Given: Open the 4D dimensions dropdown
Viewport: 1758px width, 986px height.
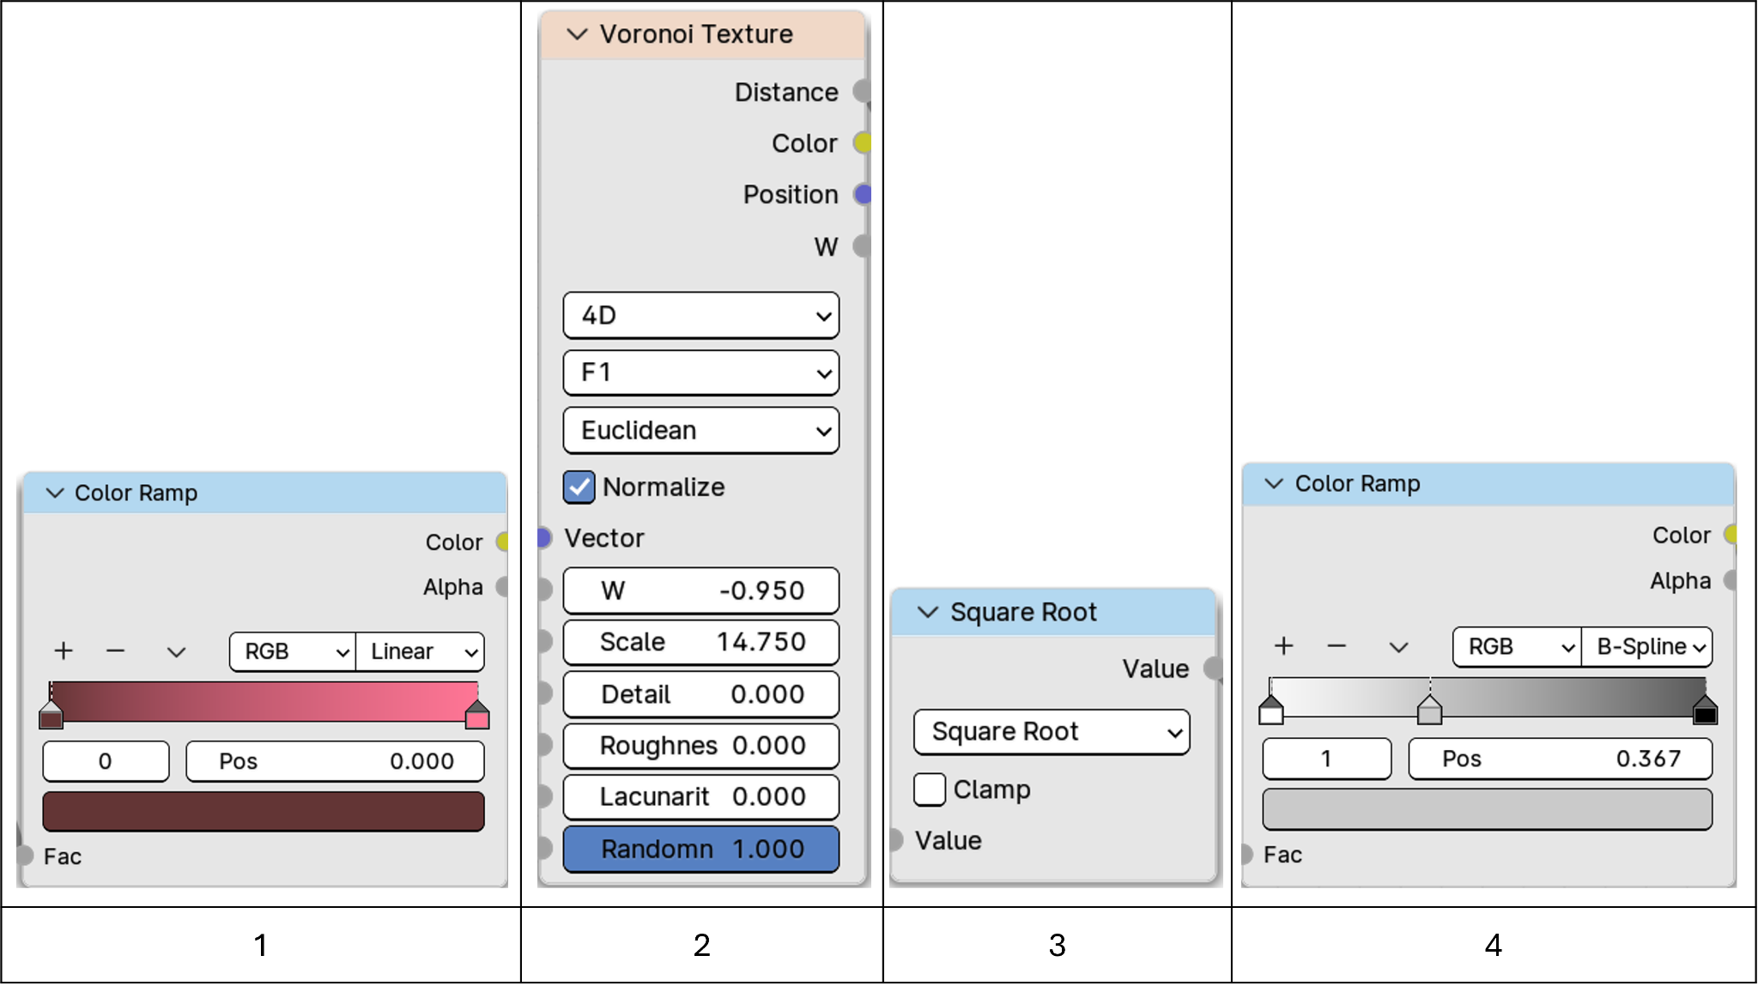Looking at the screenshot, I should pyautogui.click(x=700, y=316).
